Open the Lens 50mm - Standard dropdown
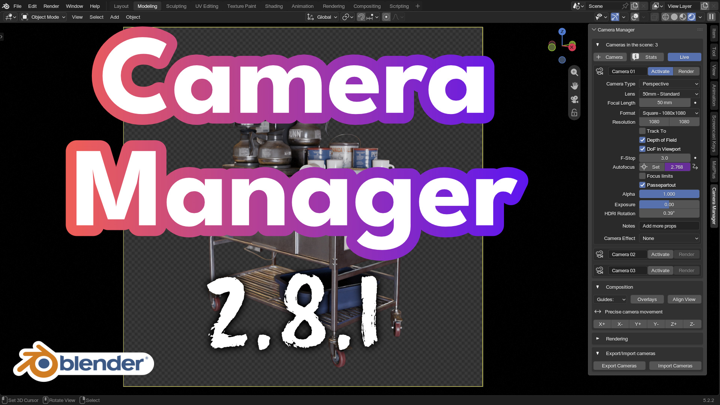The image size is (720, 405). pyautogui.click(x=669, y=94)
